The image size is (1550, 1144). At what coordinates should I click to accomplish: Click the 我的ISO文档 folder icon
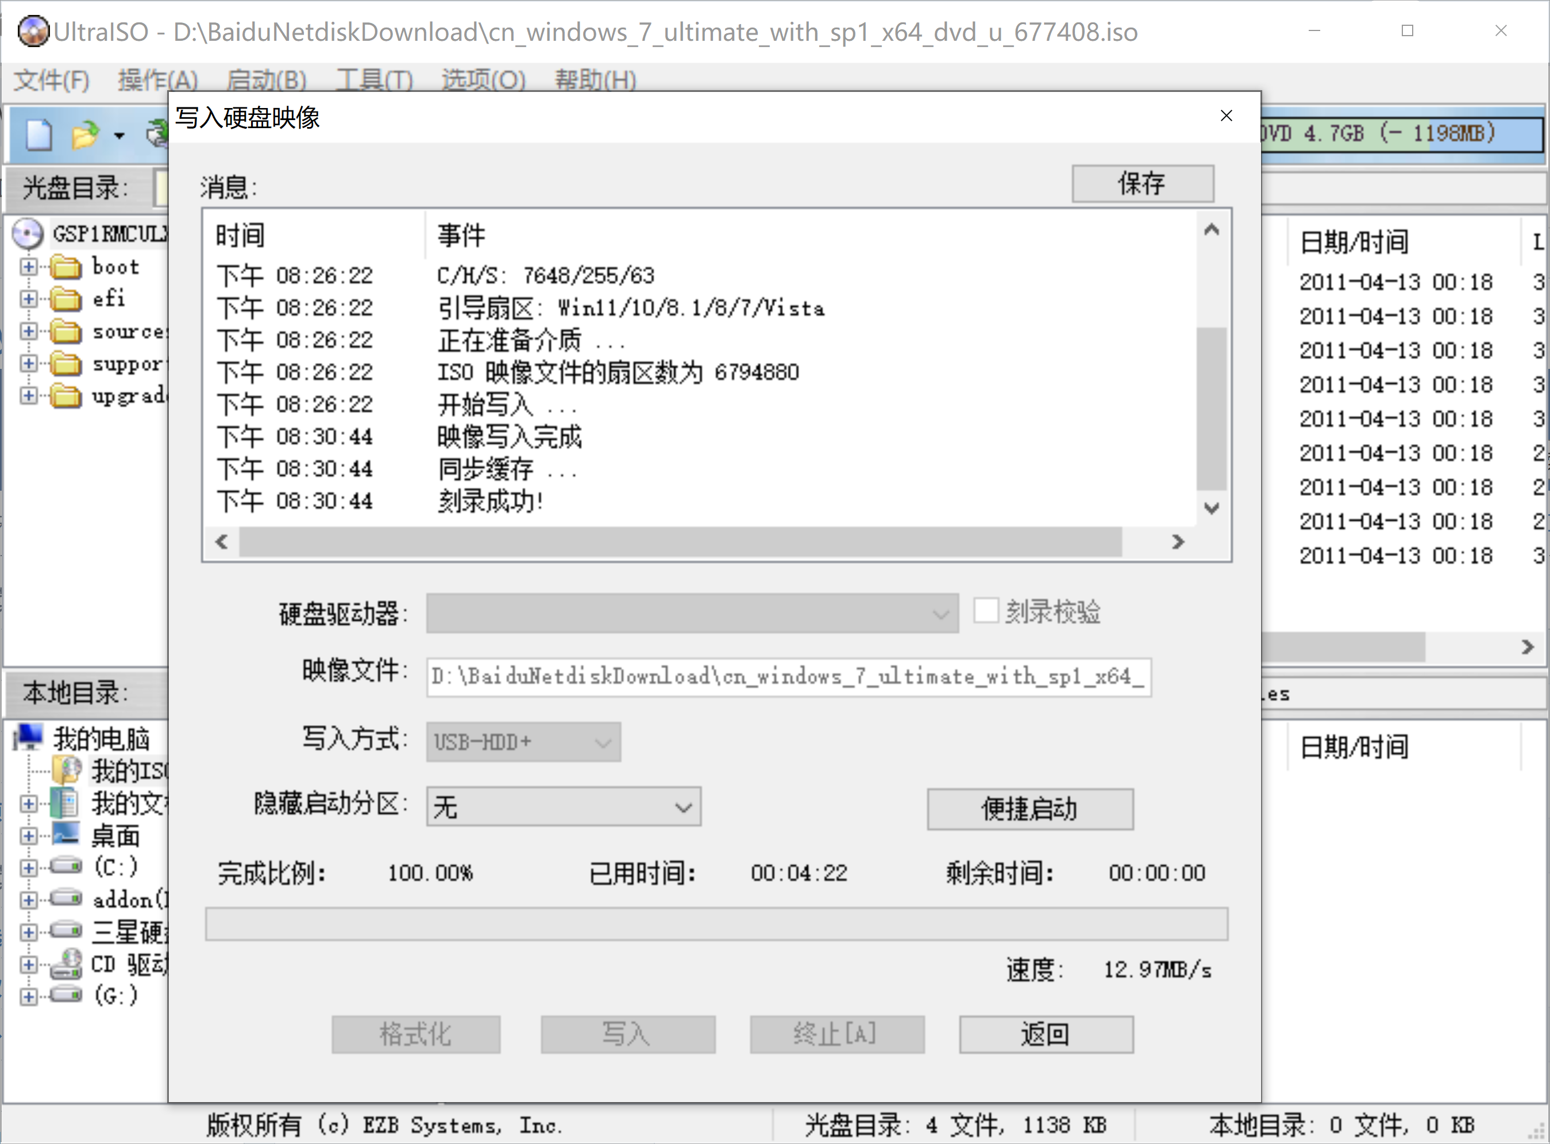67,769
